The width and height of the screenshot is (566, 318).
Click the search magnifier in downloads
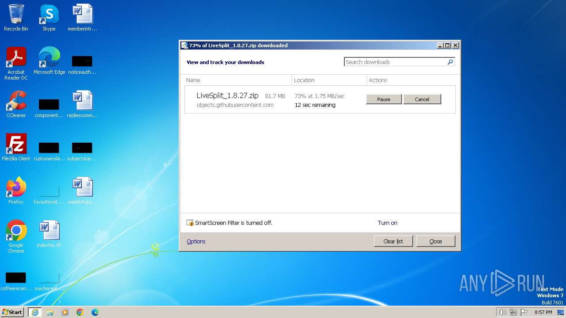click(x=450, y=62)
